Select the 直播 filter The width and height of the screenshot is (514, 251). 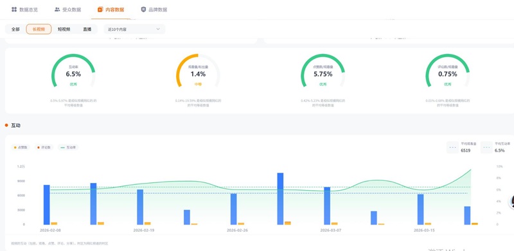click(87, 29)
